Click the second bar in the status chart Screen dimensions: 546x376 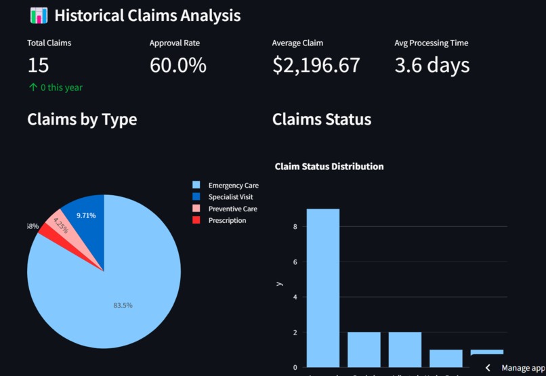click(x=364, y=350)
